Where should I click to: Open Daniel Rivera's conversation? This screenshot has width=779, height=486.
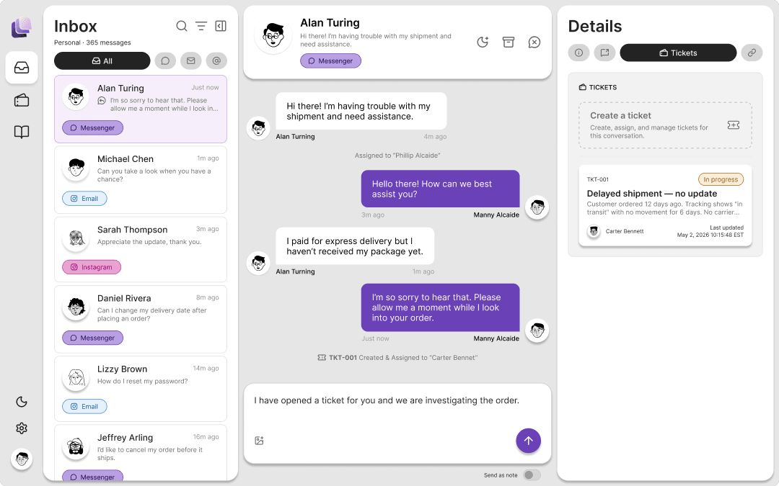[x=141, y=319]
